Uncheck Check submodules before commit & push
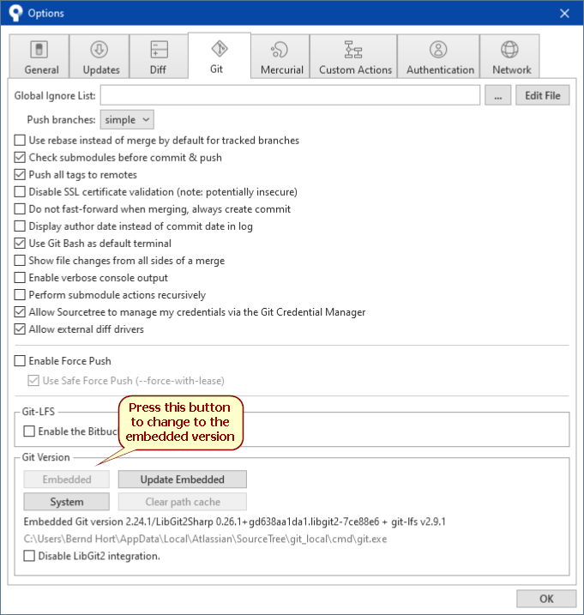This screenshot has height=615, width=584. point(20,157)
